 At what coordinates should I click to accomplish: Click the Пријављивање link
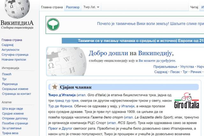[x=165, y=67]
